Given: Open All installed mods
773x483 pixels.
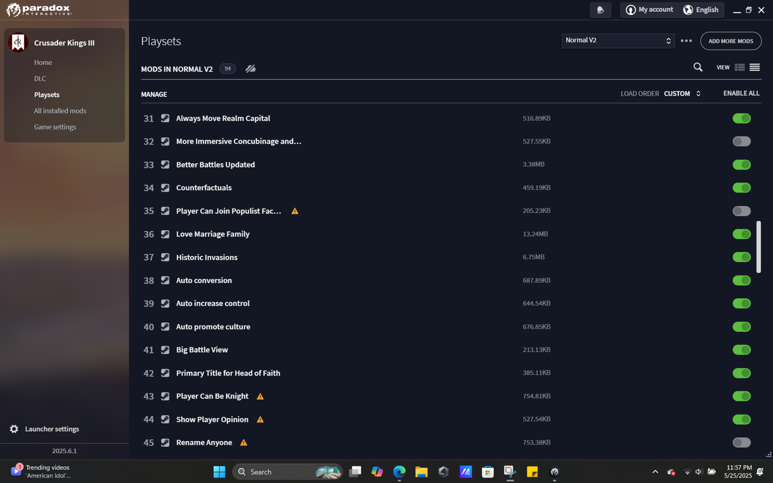Looking at the screenshot, I should (60, 111).
